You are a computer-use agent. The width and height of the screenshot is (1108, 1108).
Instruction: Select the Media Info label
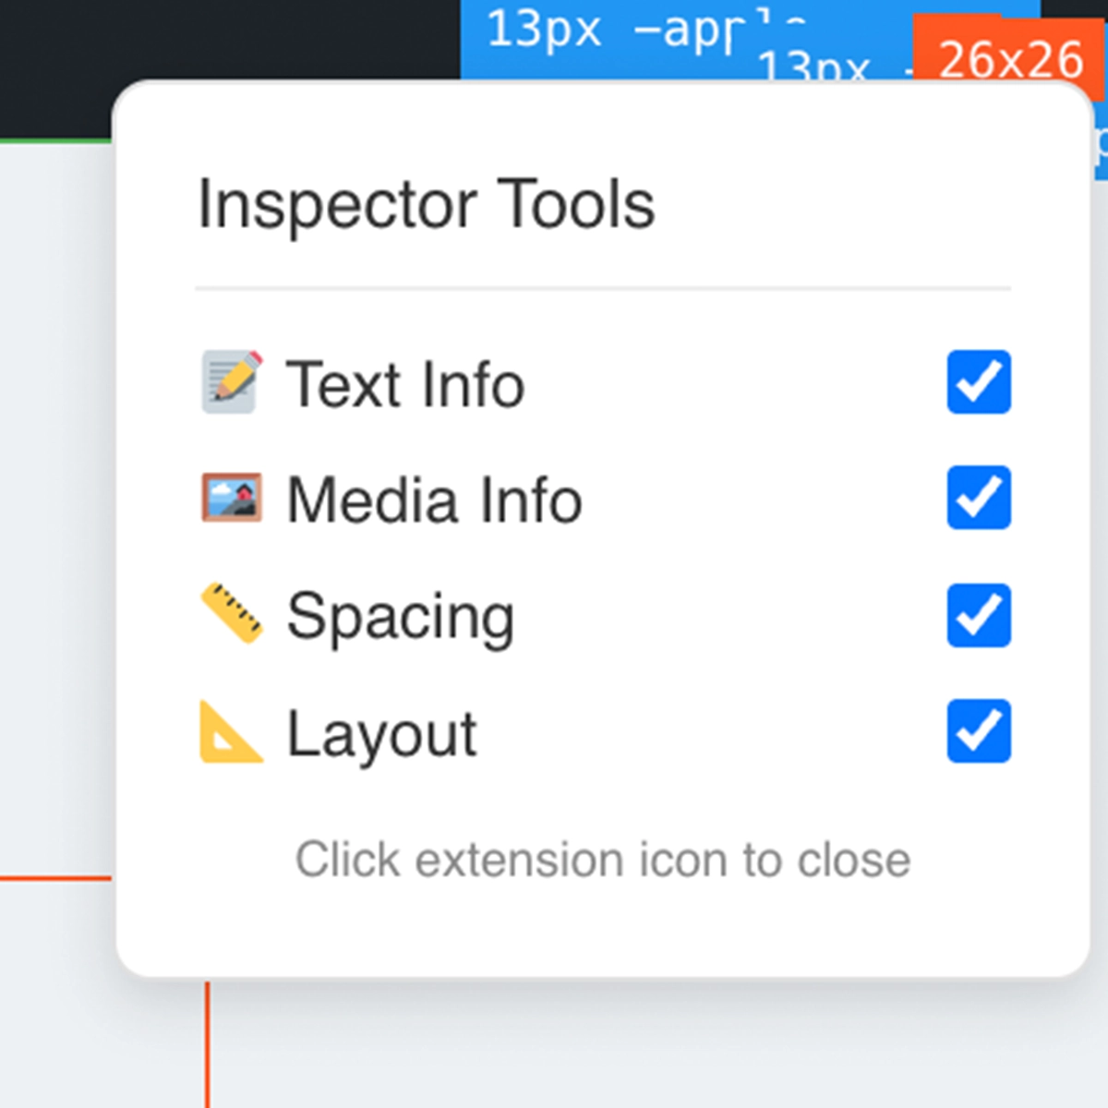pos(434,500)
